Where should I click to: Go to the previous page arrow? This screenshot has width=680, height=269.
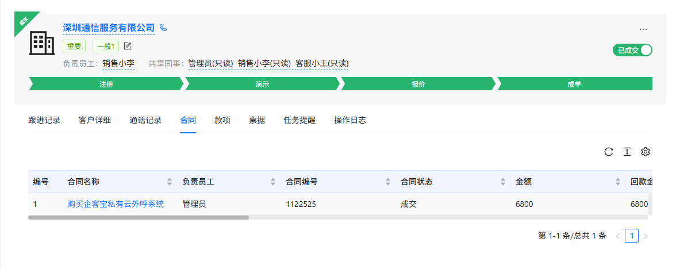click(x=618, y=236)
